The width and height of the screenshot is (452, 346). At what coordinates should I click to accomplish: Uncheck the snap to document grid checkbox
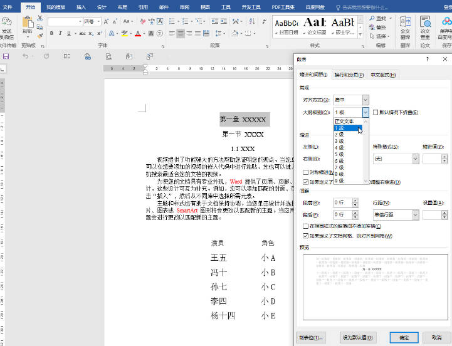pyautogui.click(x=305, y=236)
